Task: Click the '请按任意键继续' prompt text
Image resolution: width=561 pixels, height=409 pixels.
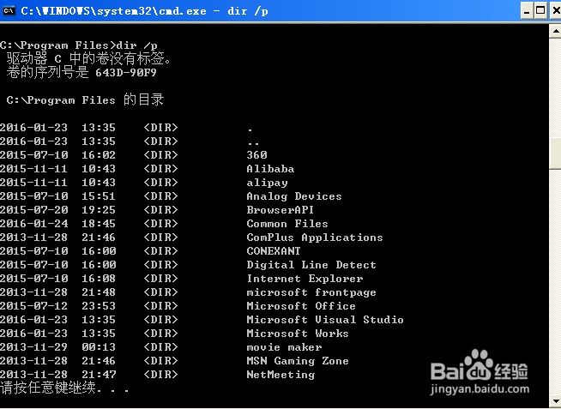Action: [47, 388]
